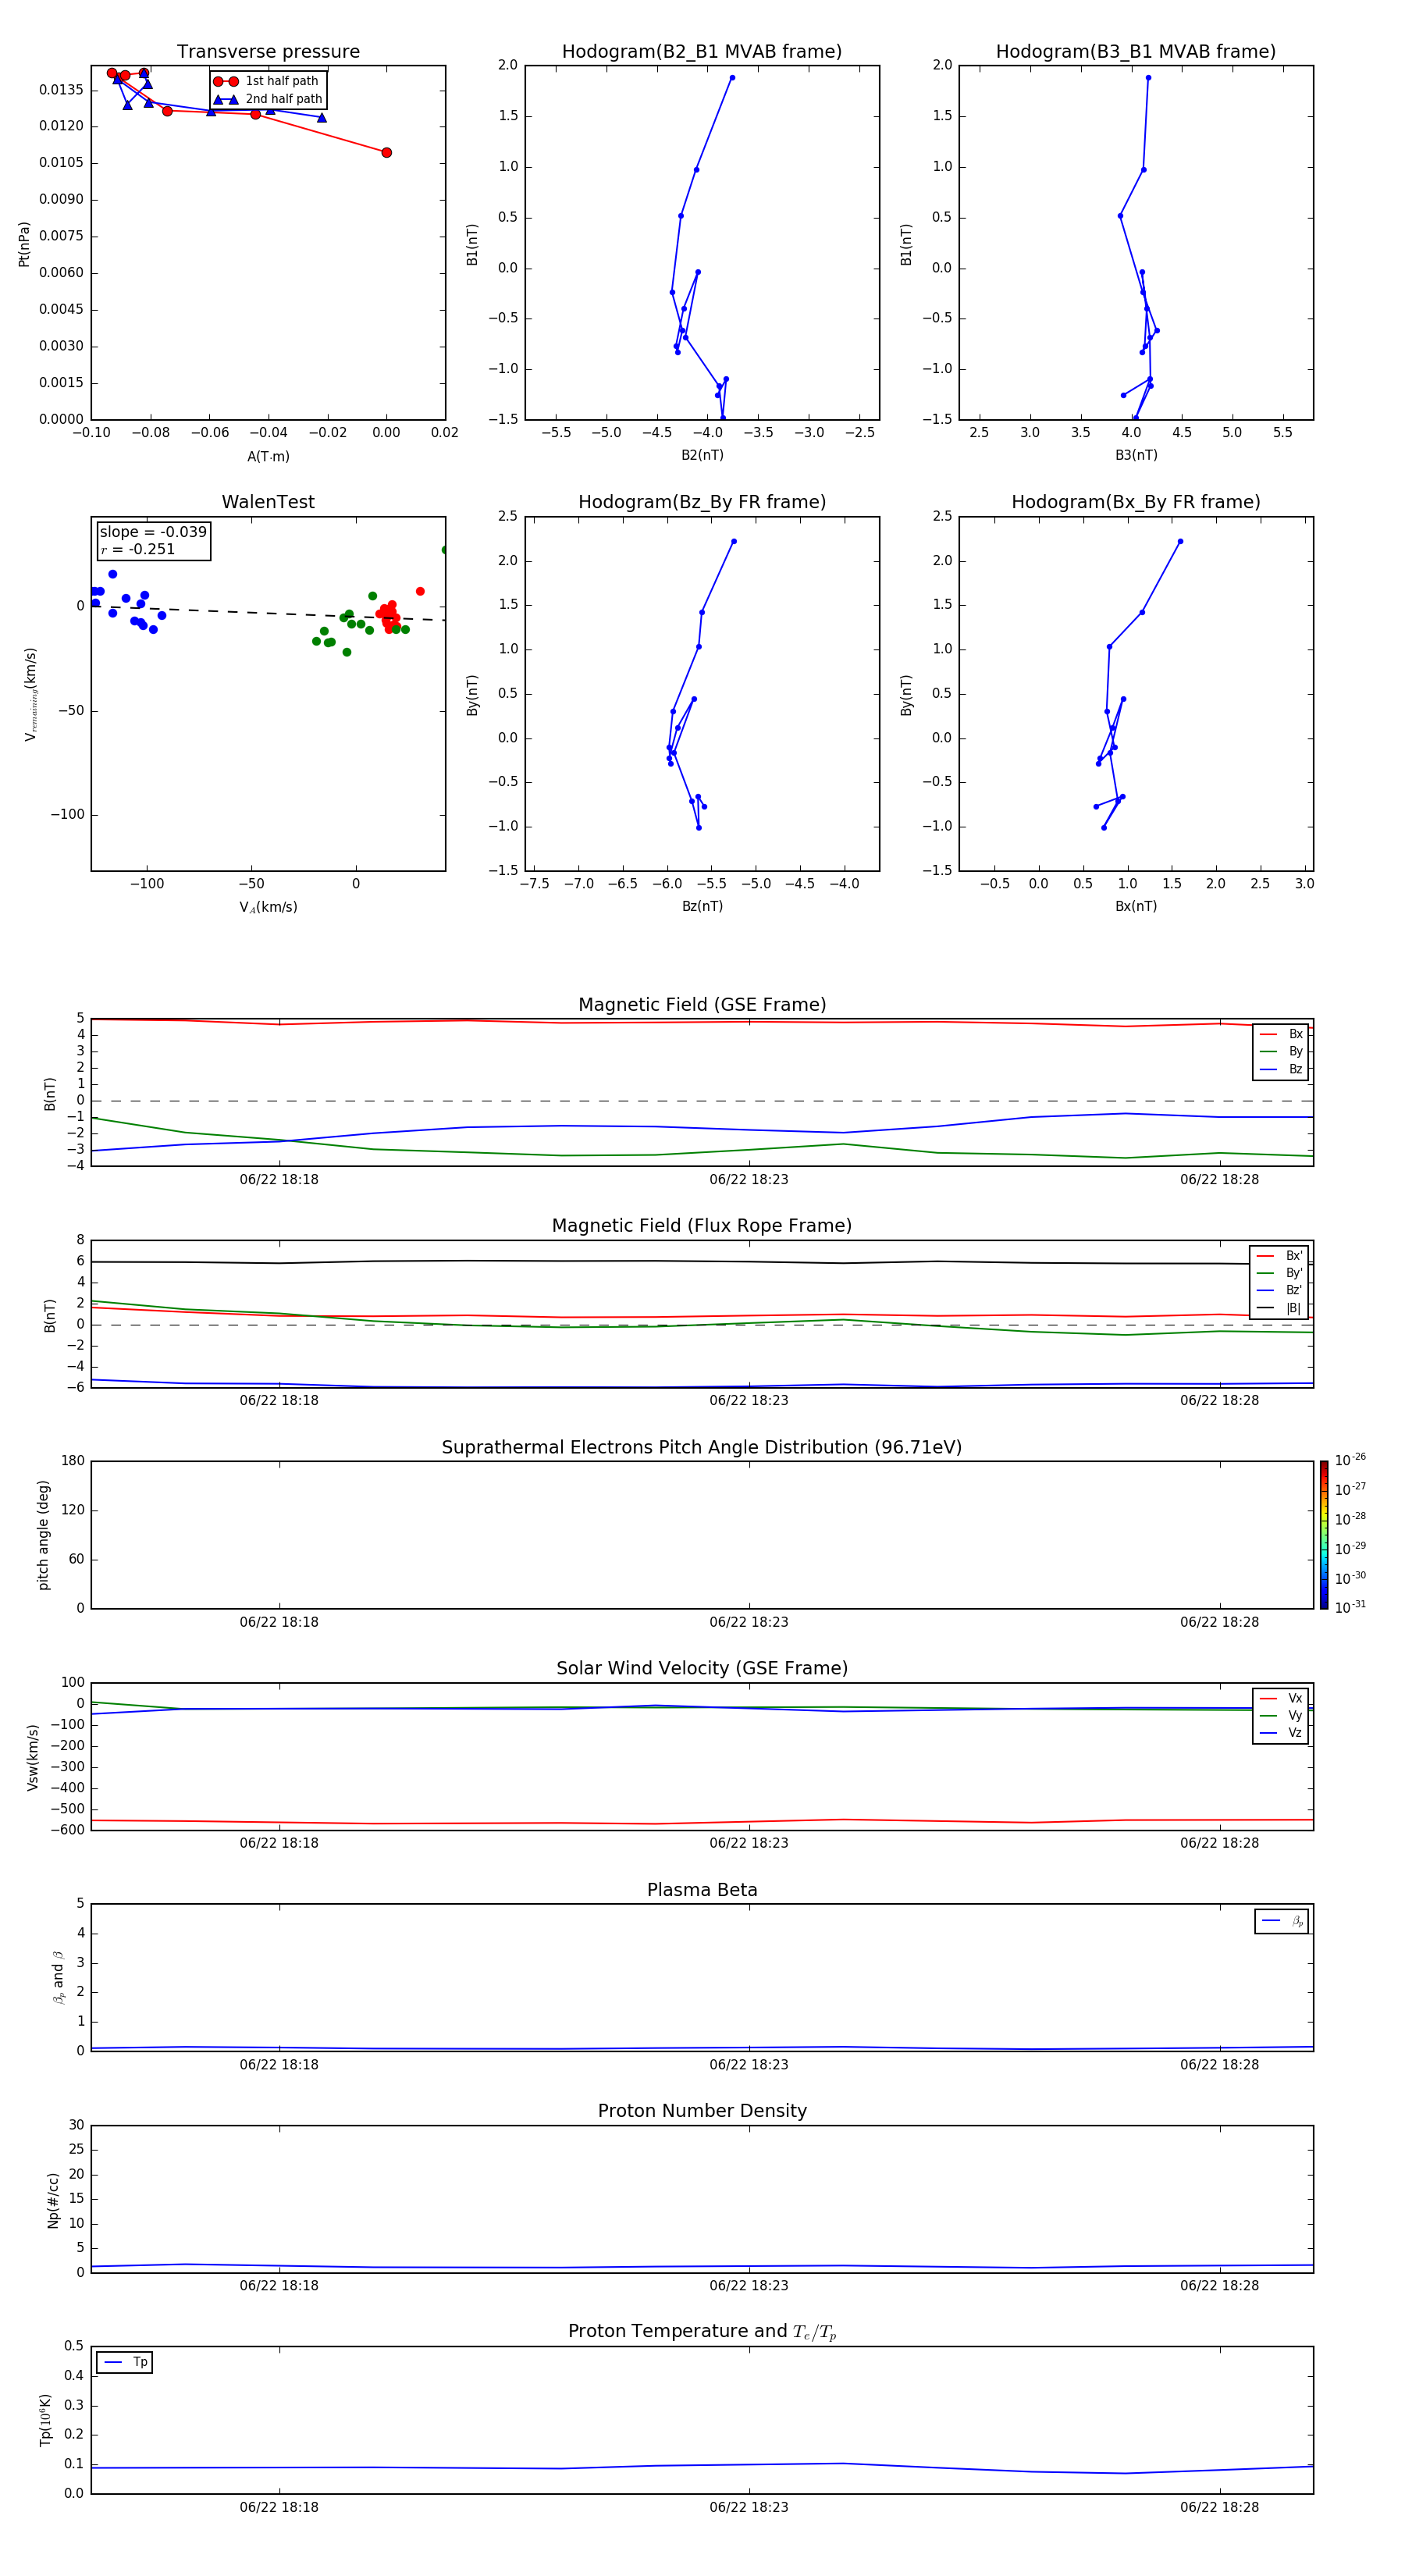
Task: Click the pitch angle colorbar
Action: point(1324,1535)
